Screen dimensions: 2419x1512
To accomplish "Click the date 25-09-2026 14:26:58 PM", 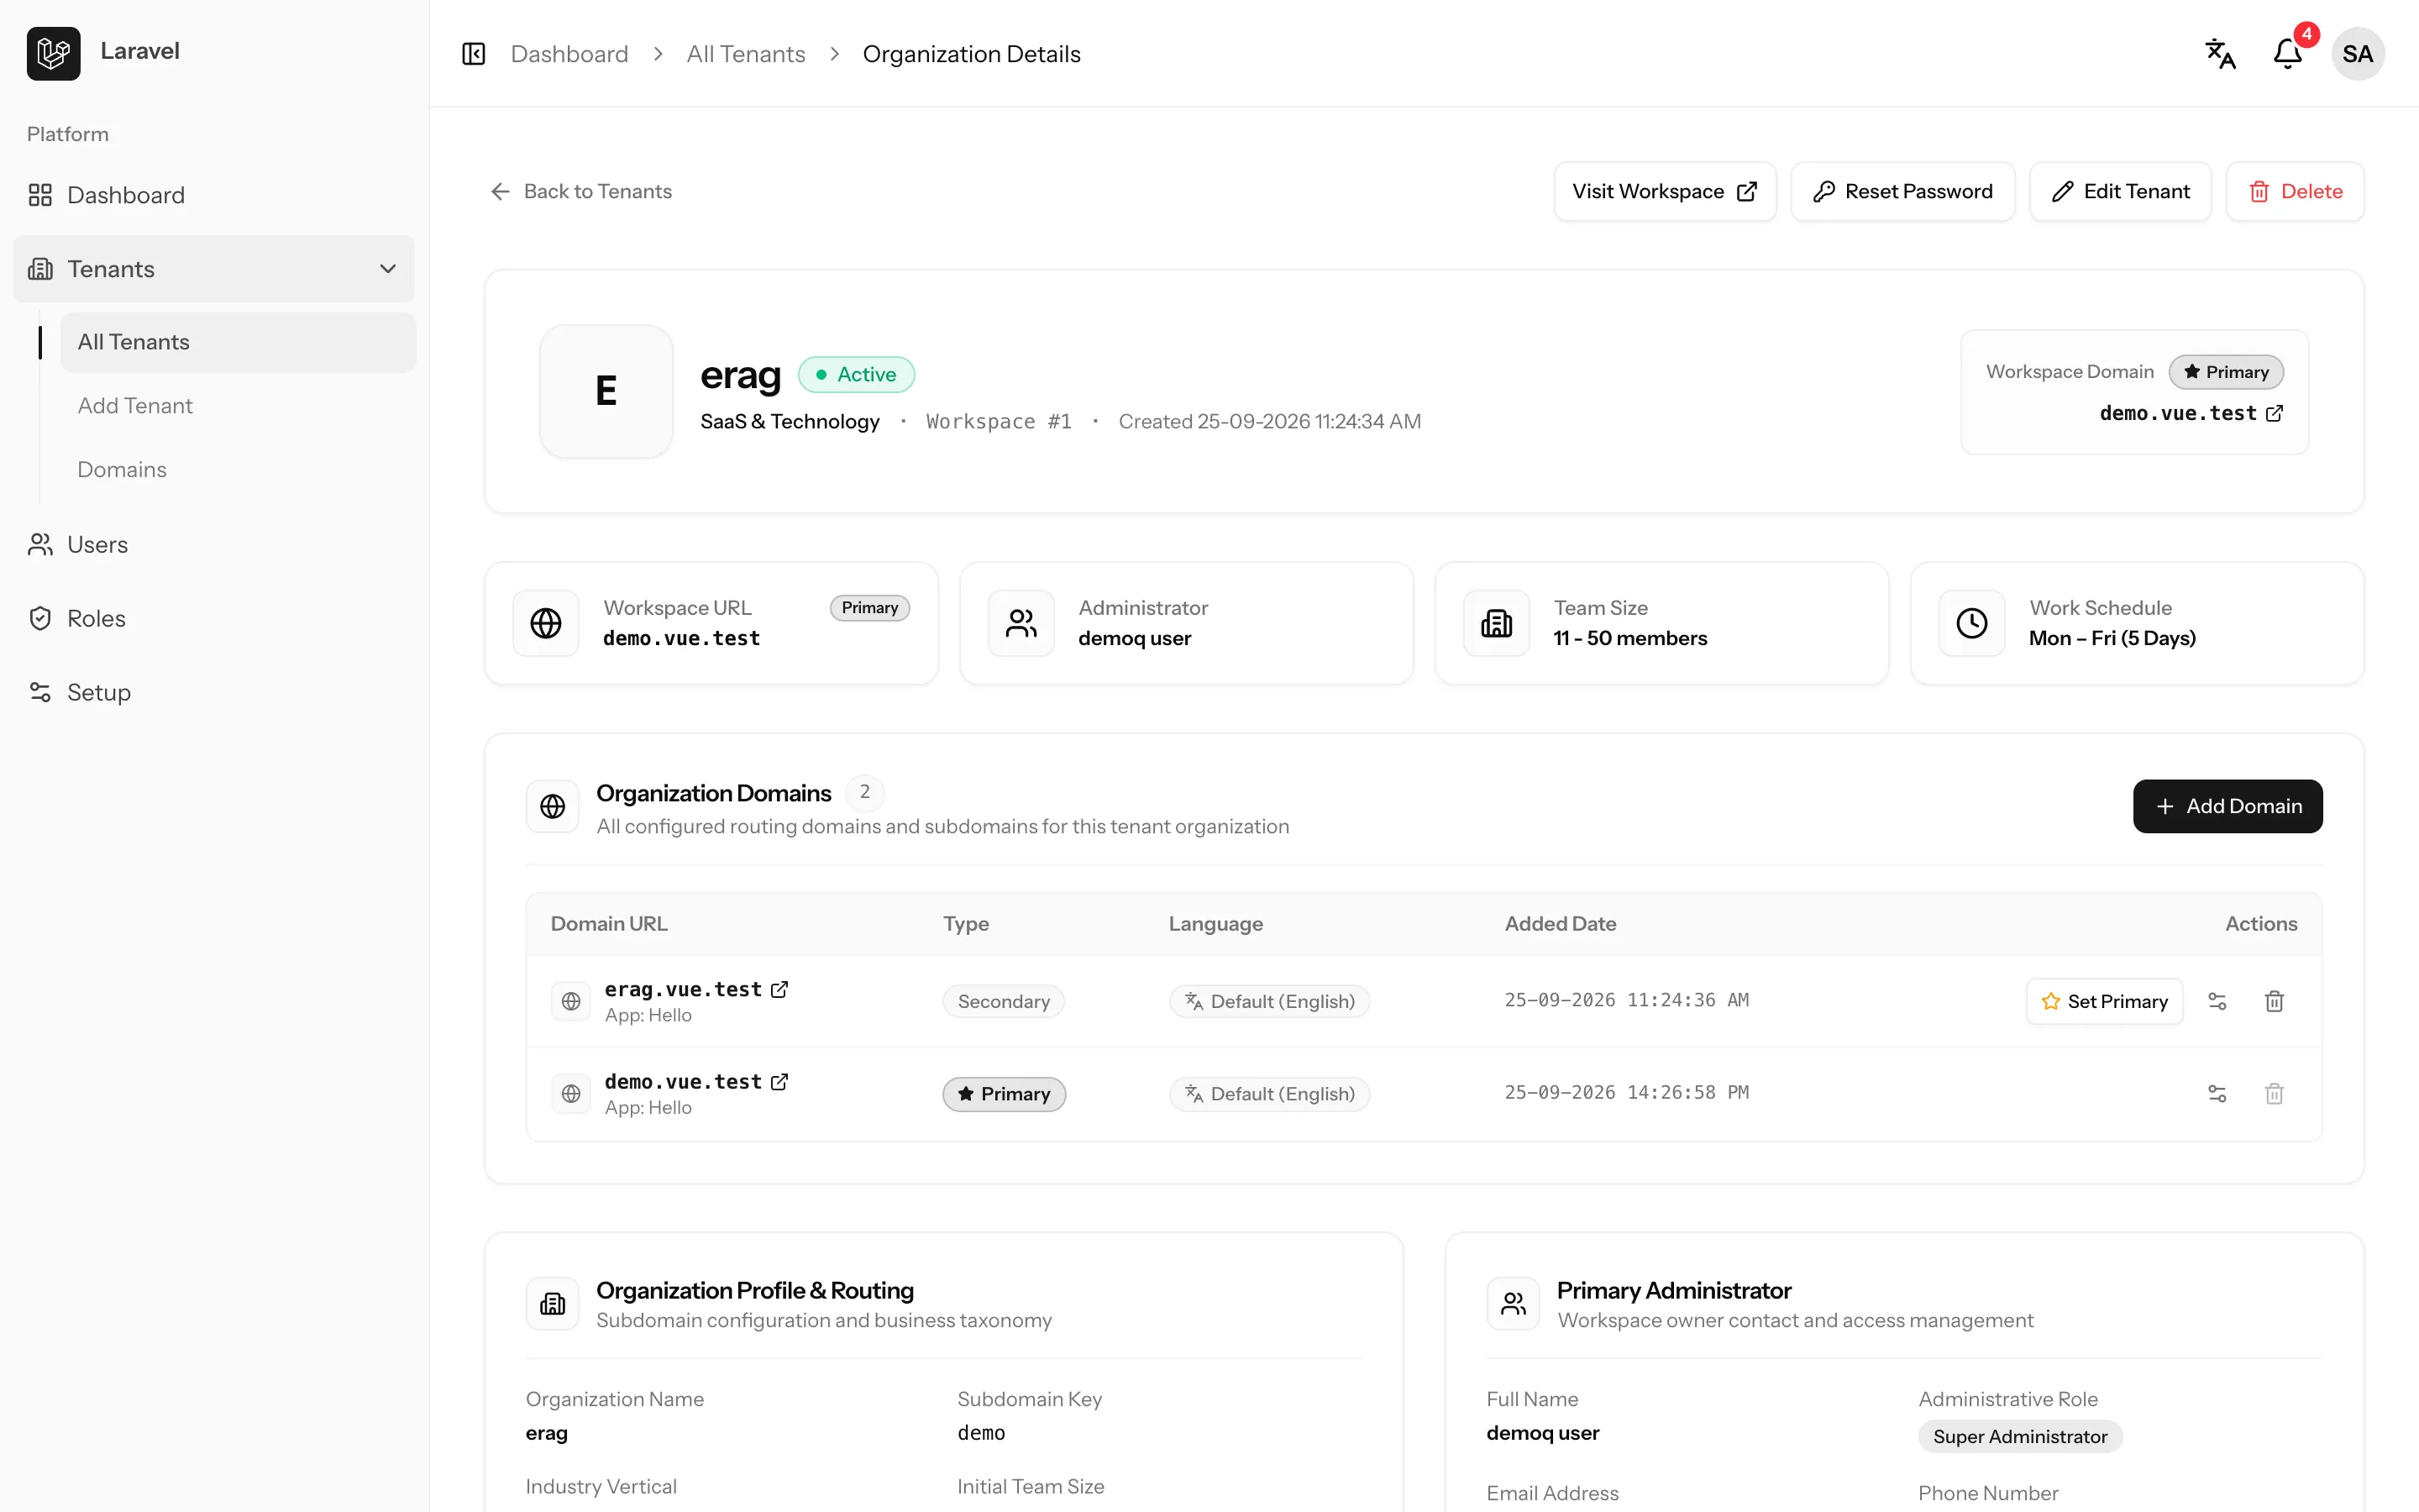I will pyautogui.click(x=1626, y=1093).
